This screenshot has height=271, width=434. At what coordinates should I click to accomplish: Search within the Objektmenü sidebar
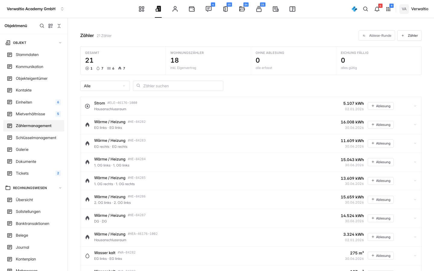(x=42, y=26)
